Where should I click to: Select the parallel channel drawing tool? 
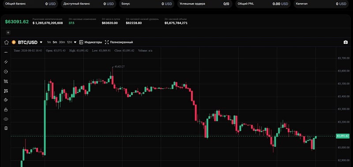[6, 62]
